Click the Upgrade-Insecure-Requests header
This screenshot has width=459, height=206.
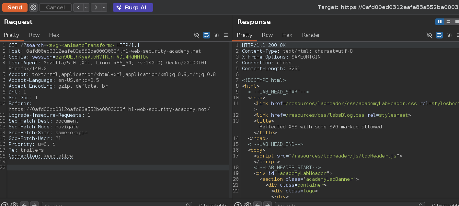point(49,115)
